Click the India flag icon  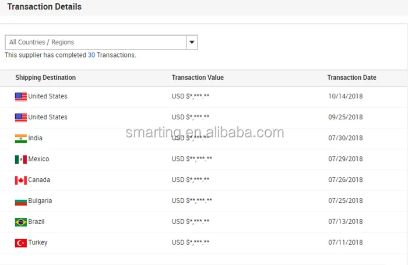coord(21,139)
